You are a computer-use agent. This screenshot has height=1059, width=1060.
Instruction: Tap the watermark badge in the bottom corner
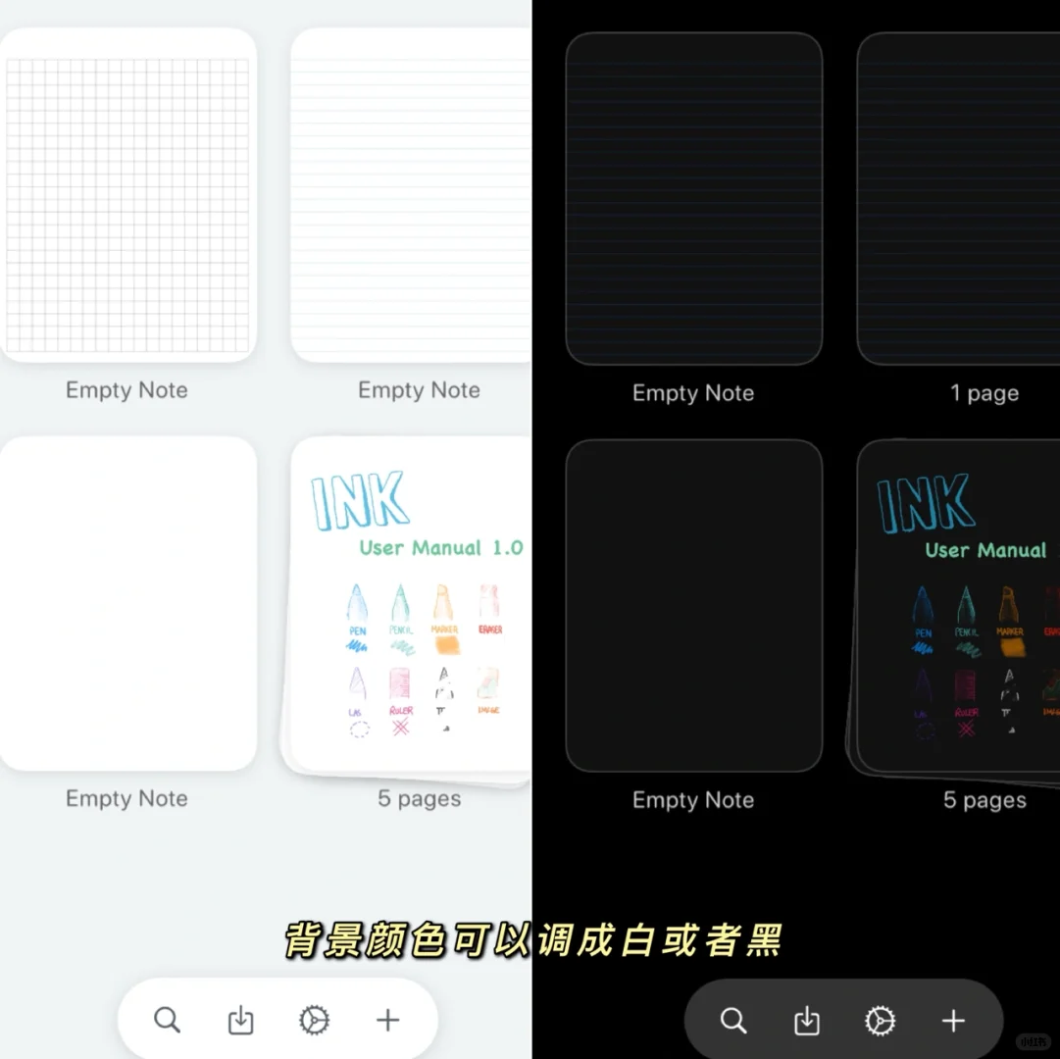click(1035, 1042)
